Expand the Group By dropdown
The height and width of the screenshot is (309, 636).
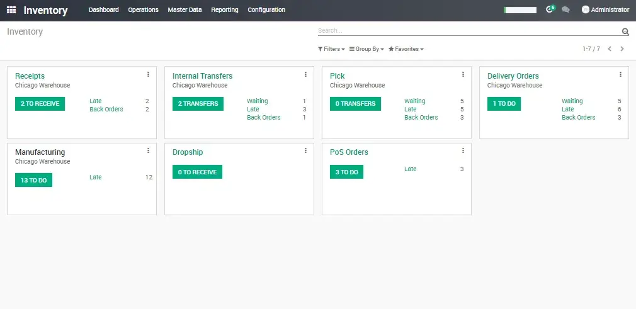click(366, 49)
